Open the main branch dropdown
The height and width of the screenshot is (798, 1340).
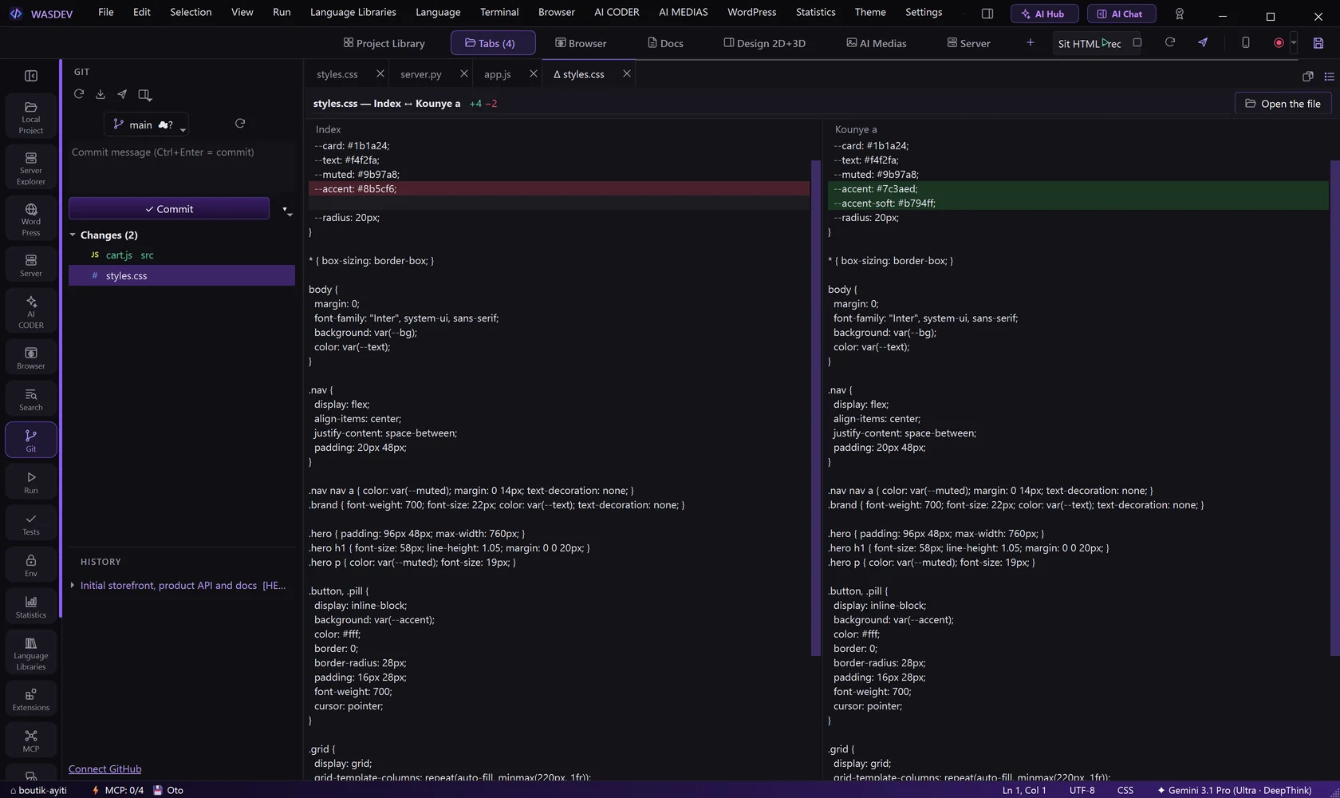tap(146, 124)
